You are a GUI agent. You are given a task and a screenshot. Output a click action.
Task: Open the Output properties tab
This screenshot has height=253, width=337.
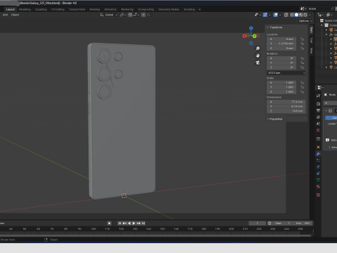(x=318, y=110)
